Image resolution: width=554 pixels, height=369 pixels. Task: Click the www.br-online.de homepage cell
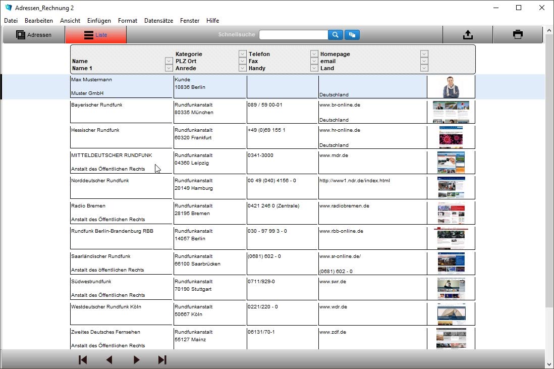(340, 105)
